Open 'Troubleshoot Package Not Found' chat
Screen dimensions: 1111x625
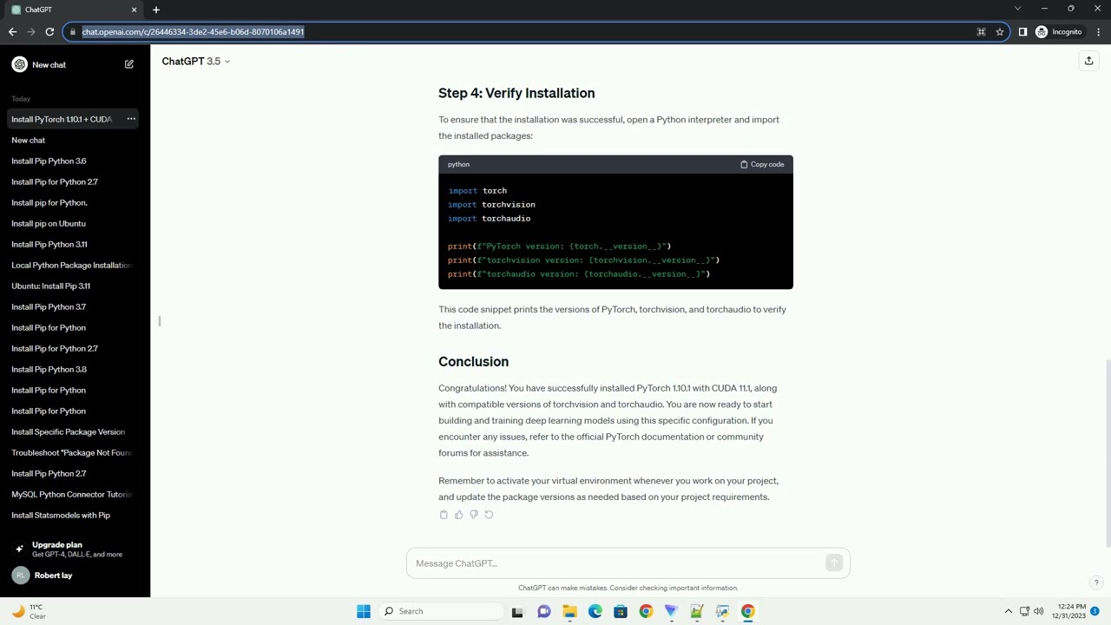tap(75, 452)
